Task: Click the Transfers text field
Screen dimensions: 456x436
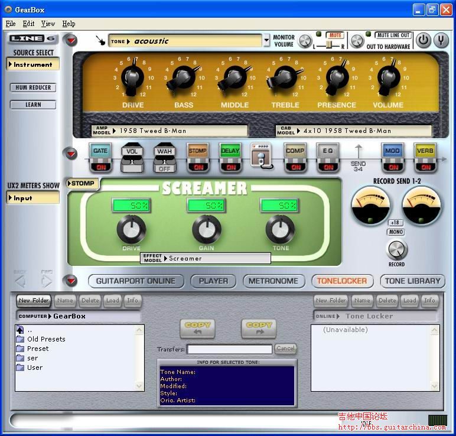Action: click(x=230, y=349)
